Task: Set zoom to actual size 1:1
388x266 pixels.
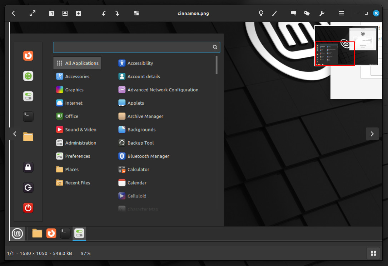Action: tap(52, 13)
